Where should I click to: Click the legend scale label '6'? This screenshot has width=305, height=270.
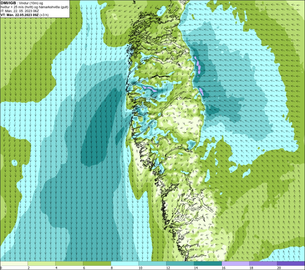point(84,268)
